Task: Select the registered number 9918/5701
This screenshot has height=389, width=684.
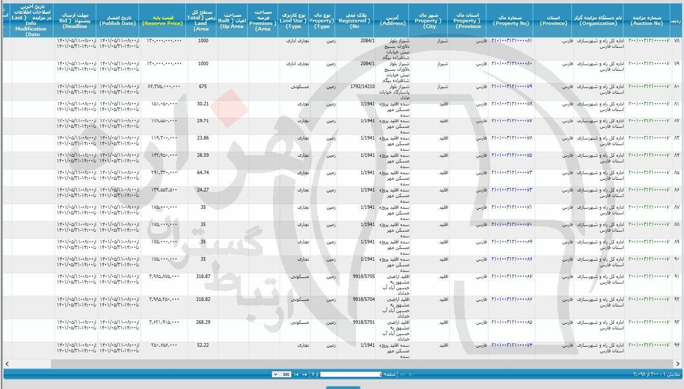Action: click(364, 322)
